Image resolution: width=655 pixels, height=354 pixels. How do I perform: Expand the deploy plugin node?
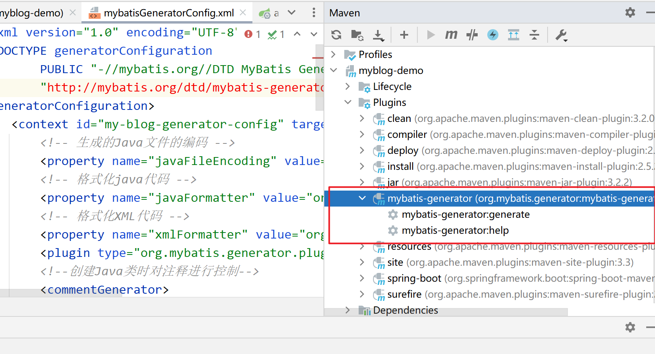[362, 150]
